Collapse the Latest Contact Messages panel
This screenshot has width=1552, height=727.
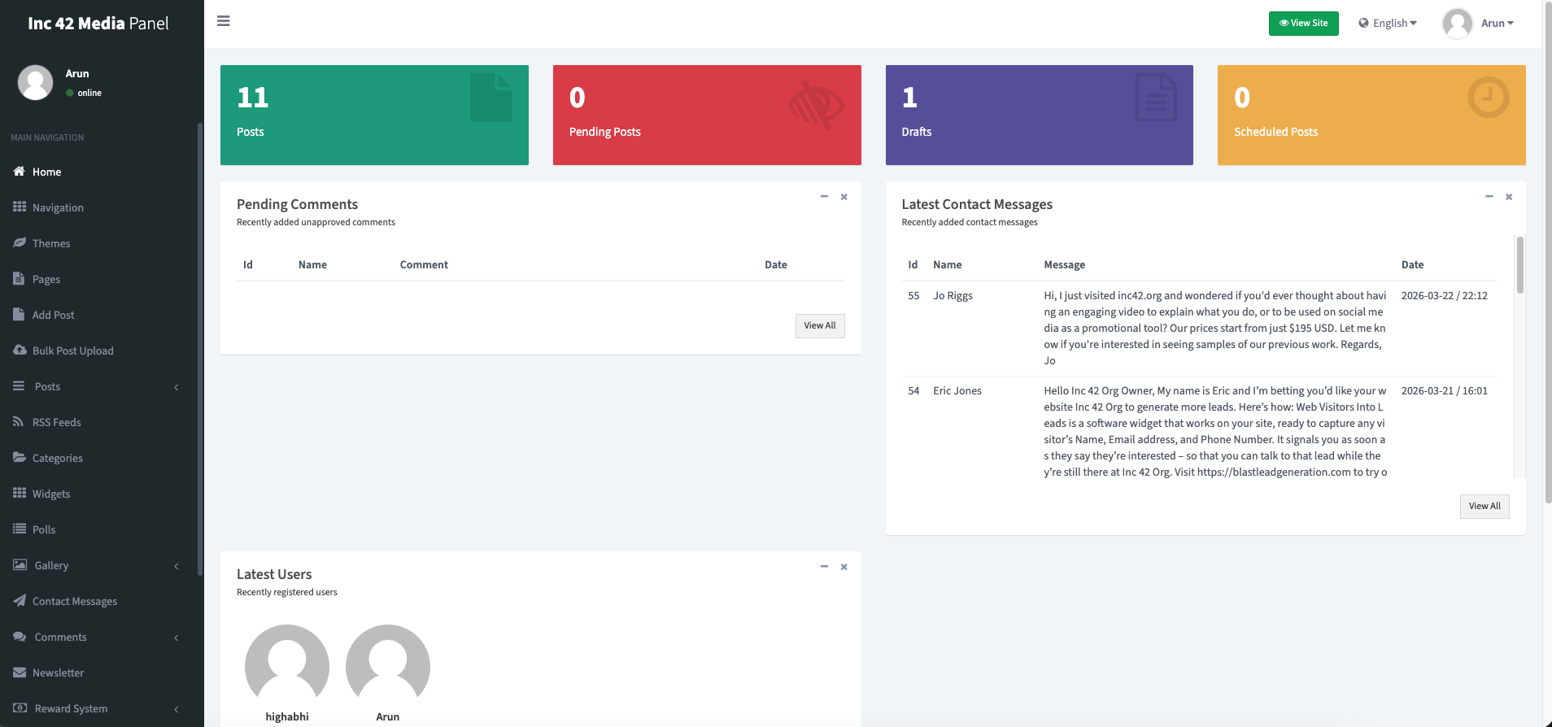[1489, 197]
